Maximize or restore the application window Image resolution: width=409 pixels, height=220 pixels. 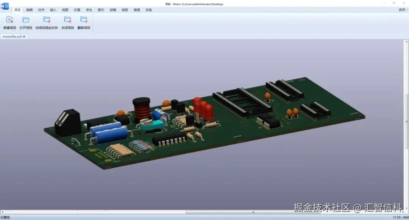tap(394, 3)
